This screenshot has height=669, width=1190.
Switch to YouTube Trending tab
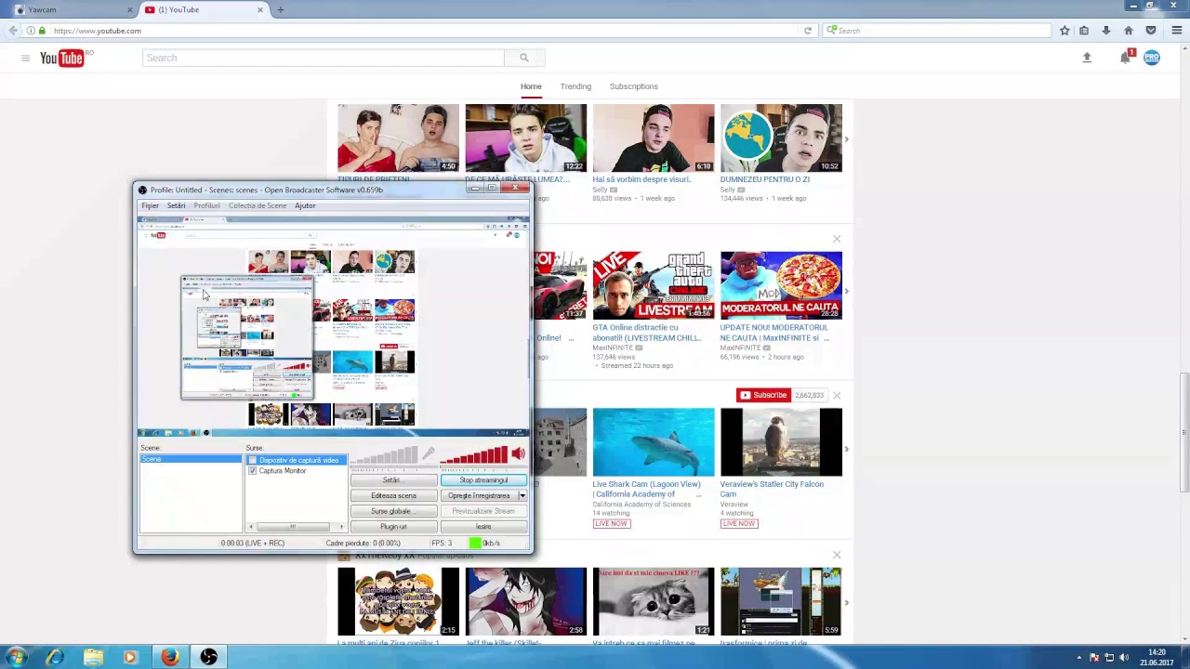(575, 86)
